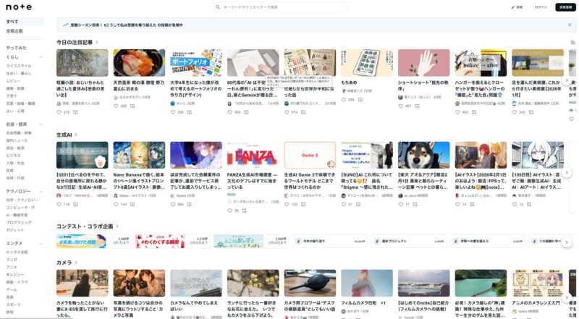Expand the 生成AI section chevron

(x=77, y=135)
